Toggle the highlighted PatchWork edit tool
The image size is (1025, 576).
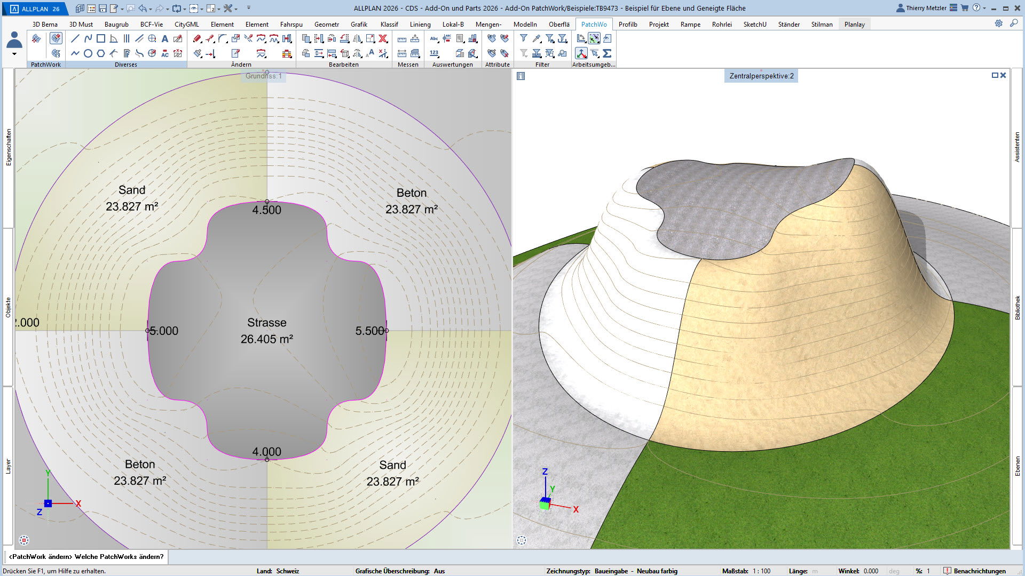tap(56, 38)
